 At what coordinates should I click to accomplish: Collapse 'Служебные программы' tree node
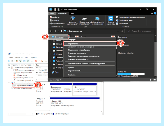point(9,67)
